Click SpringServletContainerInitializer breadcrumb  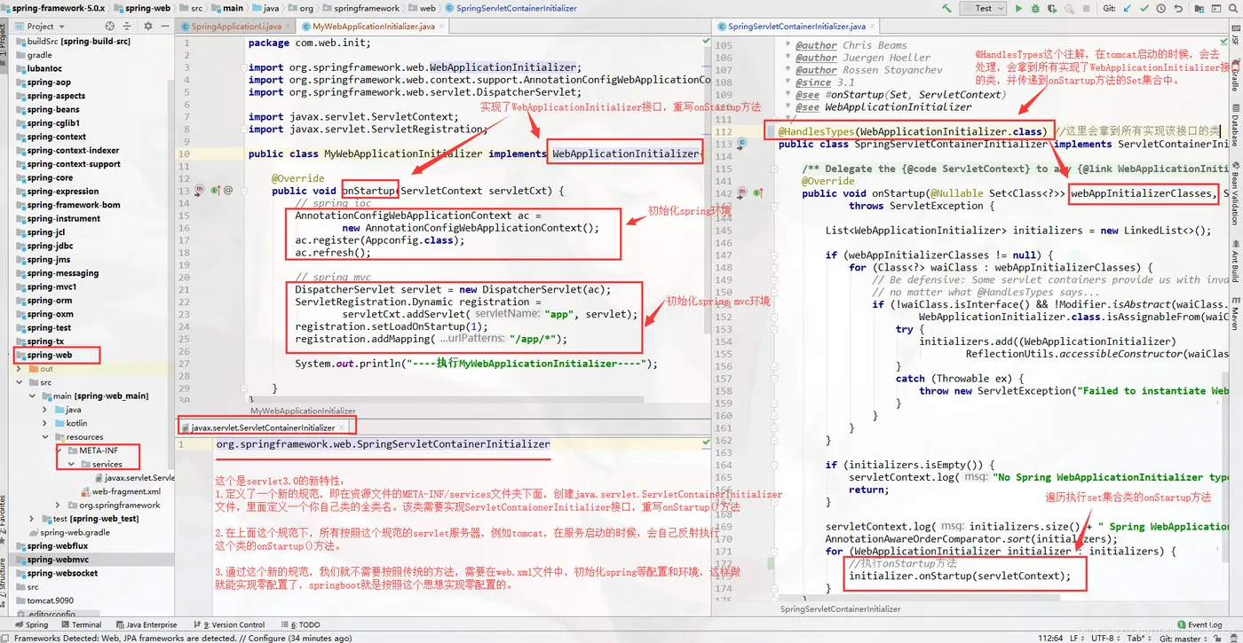510,8
